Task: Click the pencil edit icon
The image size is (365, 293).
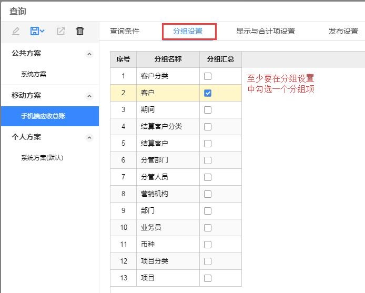Action: tap(16, 31)
